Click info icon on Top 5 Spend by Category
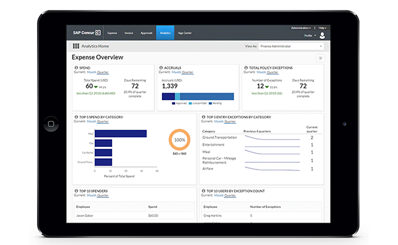 click(76, 117)
